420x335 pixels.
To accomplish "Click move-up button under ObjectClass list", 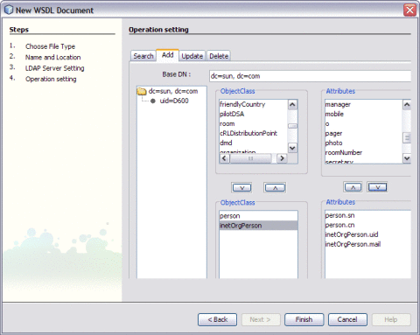I will 275,187.
